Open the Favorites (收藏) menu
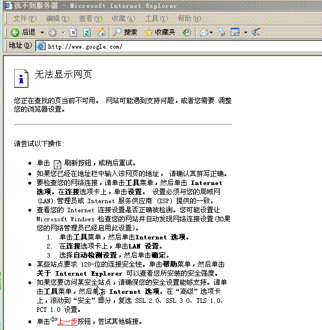 124,19
